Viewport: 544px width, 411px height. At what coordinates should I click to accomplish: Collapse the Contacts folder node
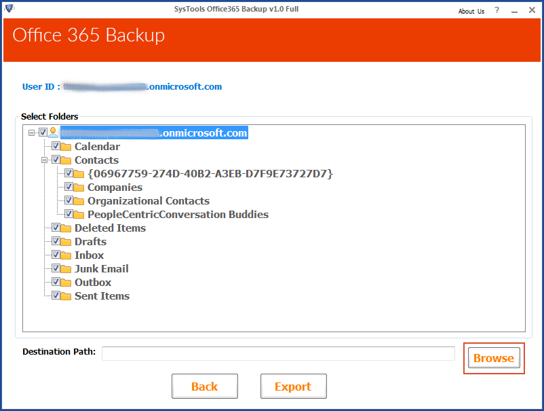(45, 160)
